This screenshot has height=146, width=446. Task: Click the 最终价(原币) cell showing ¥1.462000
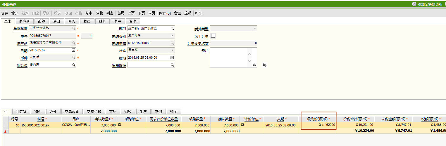coord(318,125)
